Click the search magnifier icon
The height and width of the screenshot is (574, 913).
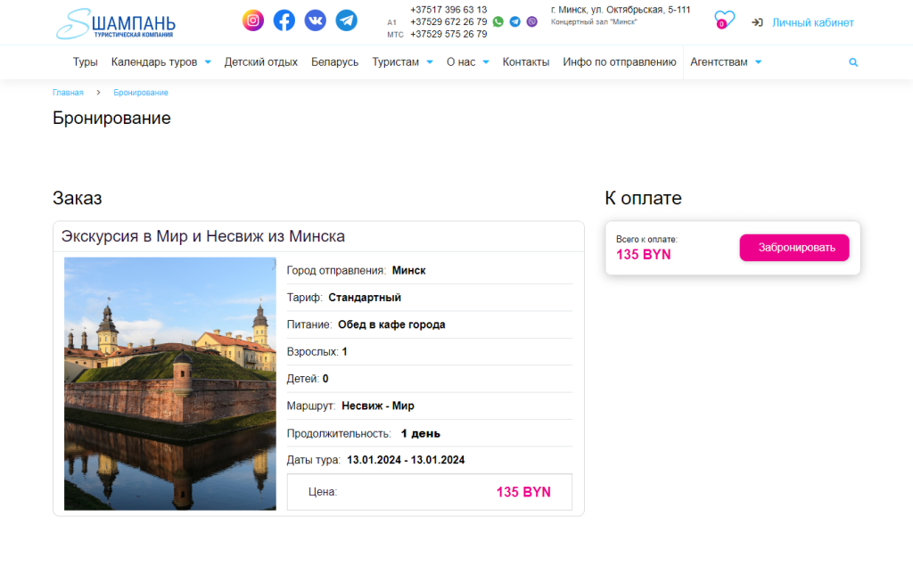tap(853, 62)
